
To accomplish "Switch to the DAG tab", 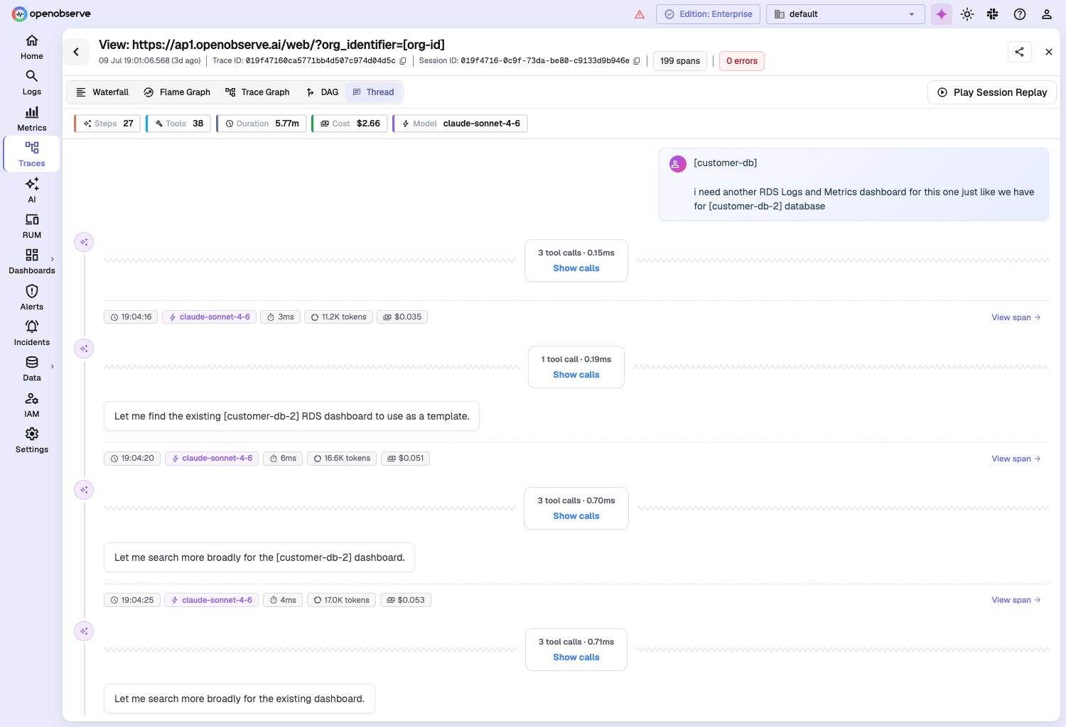I will point(322,92).
